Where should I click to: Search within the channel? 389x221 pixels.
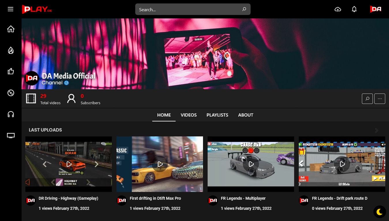click(x=367, y=99)
